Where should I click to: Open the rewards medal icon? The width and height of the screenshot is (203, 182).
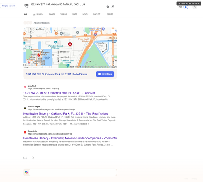pyautogui.click(x=186, y=7)
